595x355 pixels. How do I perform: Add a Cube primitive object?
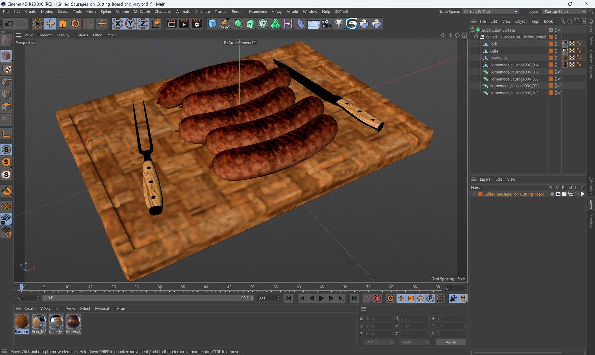coord(213,24)
